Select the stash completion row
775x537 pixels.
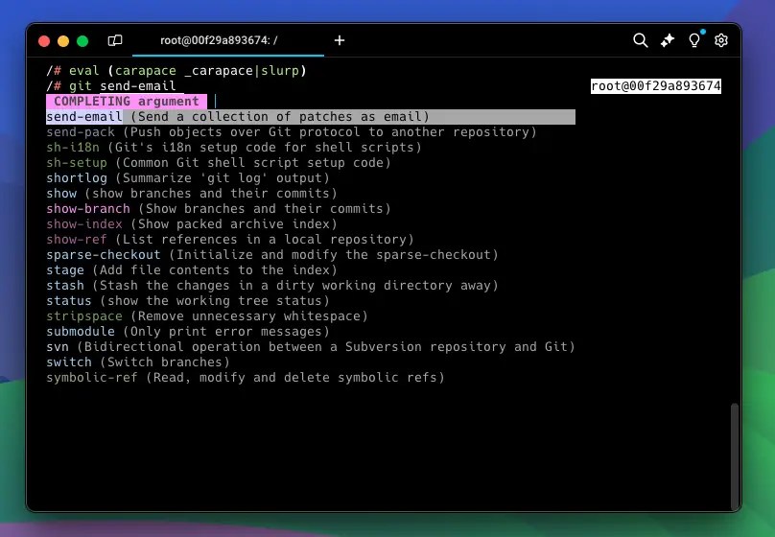[272, 285]
